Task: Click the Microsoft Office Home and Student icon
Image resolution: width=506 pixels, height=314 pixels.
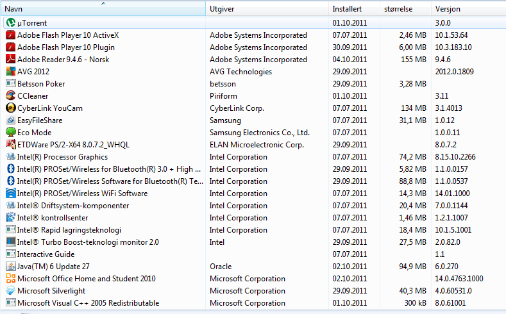Action: [10, 279]
